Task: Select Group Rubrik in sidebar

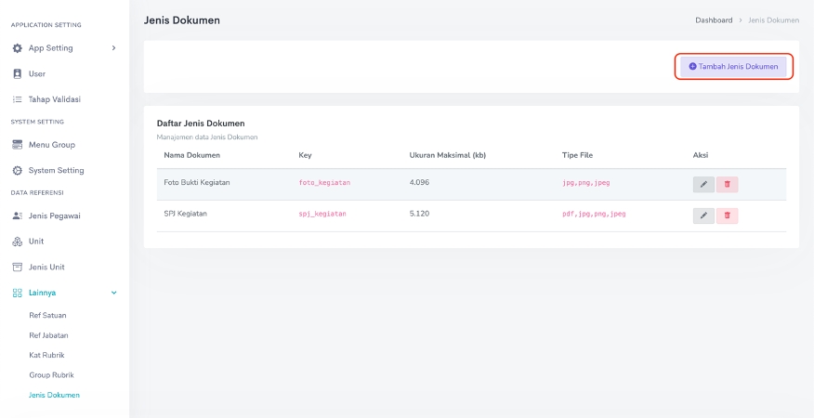Action: 51,375
